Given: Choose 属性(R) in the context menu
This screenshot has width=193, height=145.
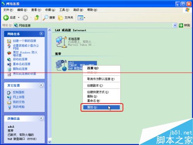Looking at the screenshot, I should click(102, 107).
